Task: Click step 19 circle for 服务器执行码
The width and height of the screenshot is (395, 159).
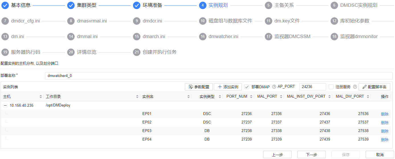Action: pyautogui.click(x=5, y=52)
